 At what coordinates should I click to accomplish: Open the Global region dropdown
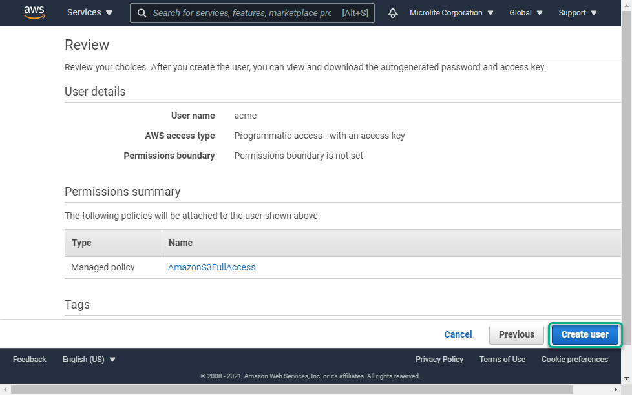(525, 13)
